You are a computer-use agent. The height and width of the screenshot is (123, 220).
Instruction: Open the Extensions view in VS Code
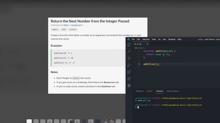click(x=129, y=72)
